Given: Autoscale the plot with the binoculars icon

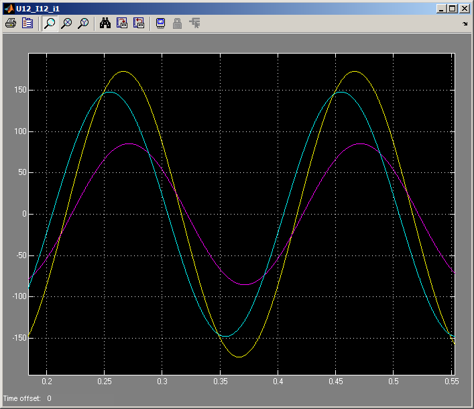Looking at the screenshot, I should pyautogui.click(x=105, y=23).
